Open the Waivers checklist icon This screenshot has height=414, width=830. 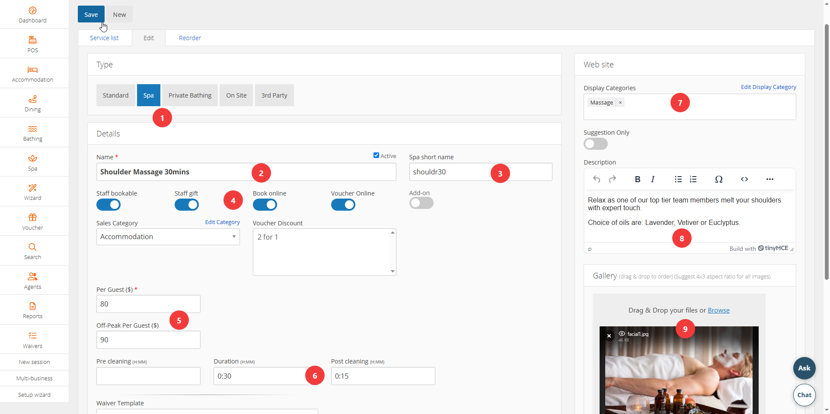(x=32, y=335)
